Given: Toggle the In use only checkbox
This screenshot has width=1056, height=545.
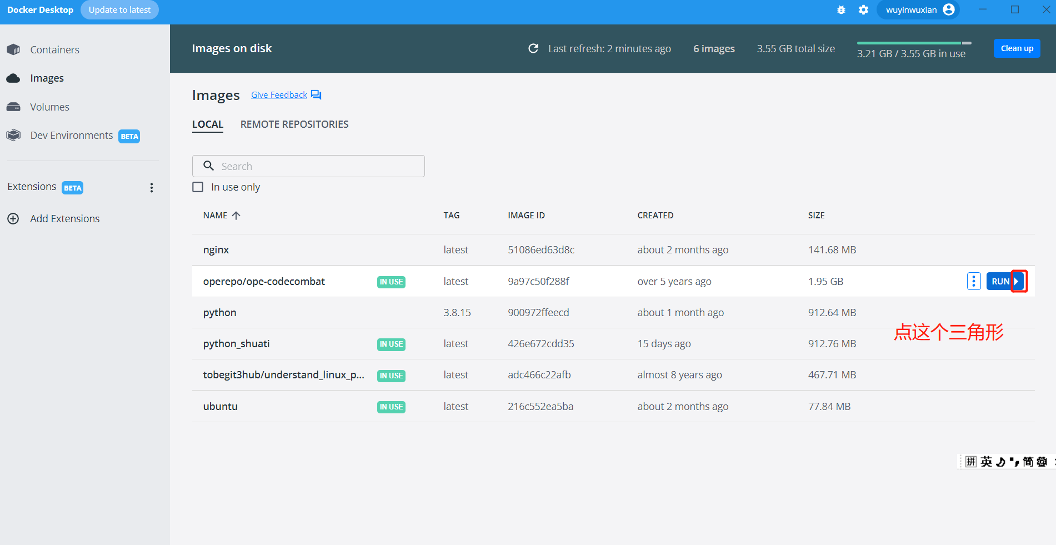Looking at the screenshot, I should [198, 187].
